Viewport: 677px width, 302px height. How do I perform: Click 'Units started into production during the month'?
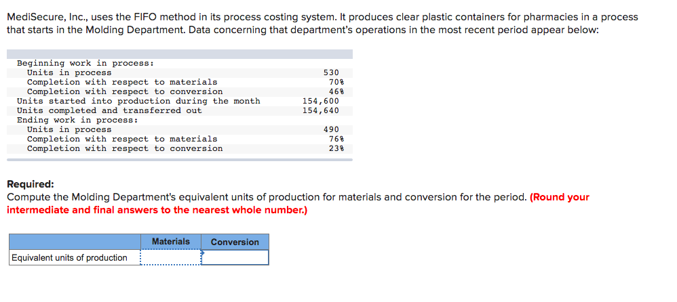tap(138, 102)
